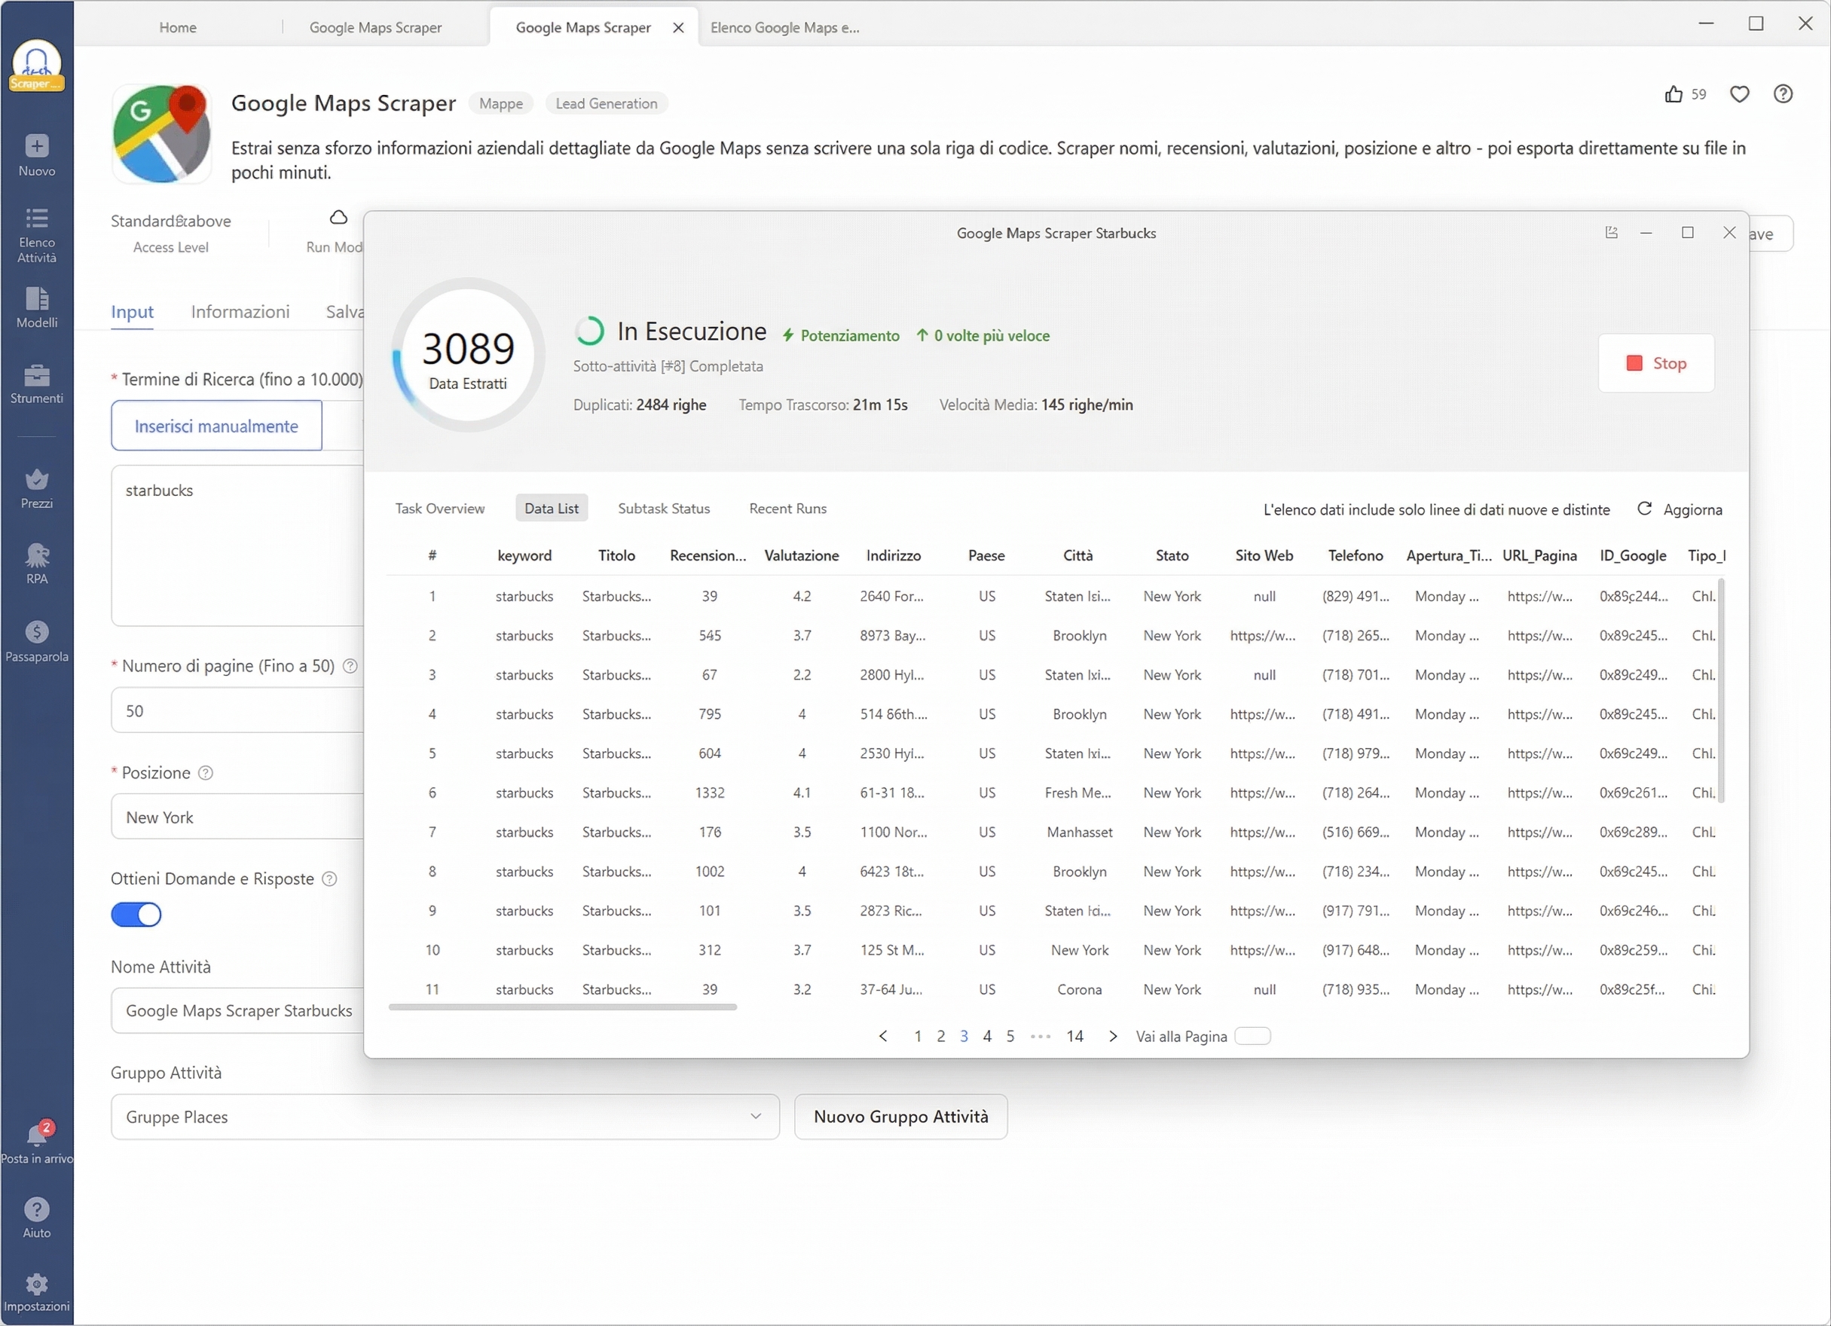Click the 3089 Data Estratti progress circle
Viewport: 1831px width, 1326px height.
tap(467, 354)
